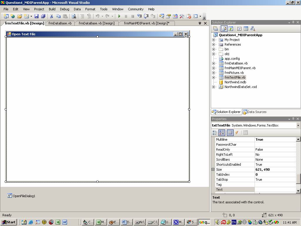Expand the Size property row

tap(213, 169)
